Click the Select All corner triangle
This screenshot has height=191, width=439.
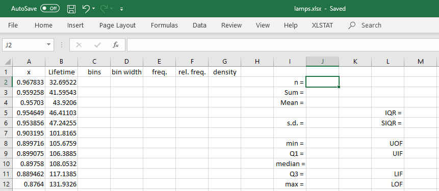[8, 62]
